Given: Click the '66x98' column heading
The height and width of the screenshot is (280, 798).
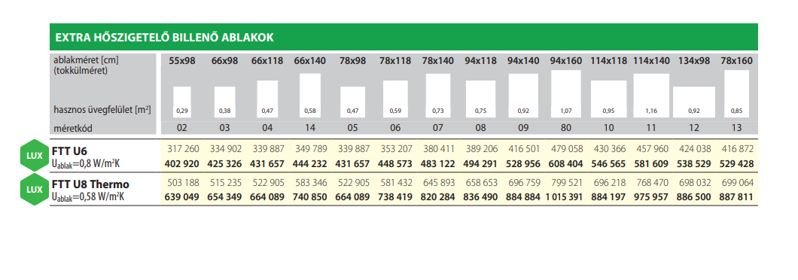Looking at the screenshot, I should point(224,60).
